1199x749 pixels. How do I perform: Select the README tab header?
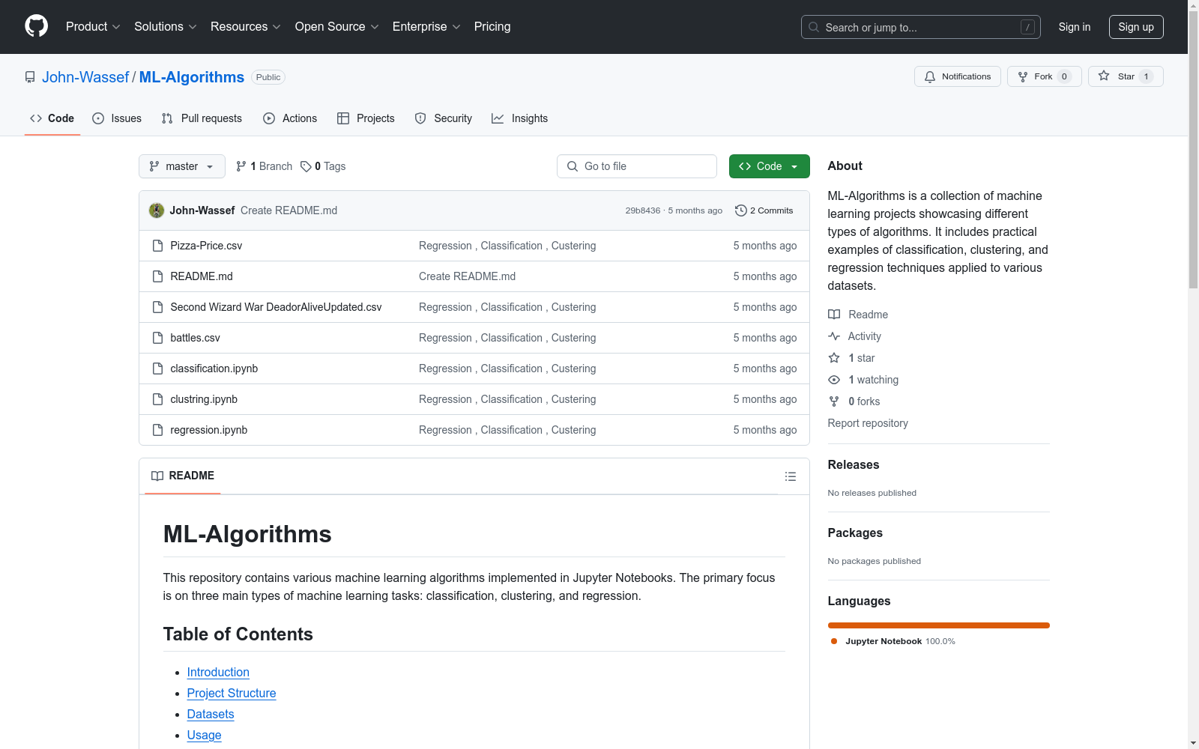click(183, 476)
